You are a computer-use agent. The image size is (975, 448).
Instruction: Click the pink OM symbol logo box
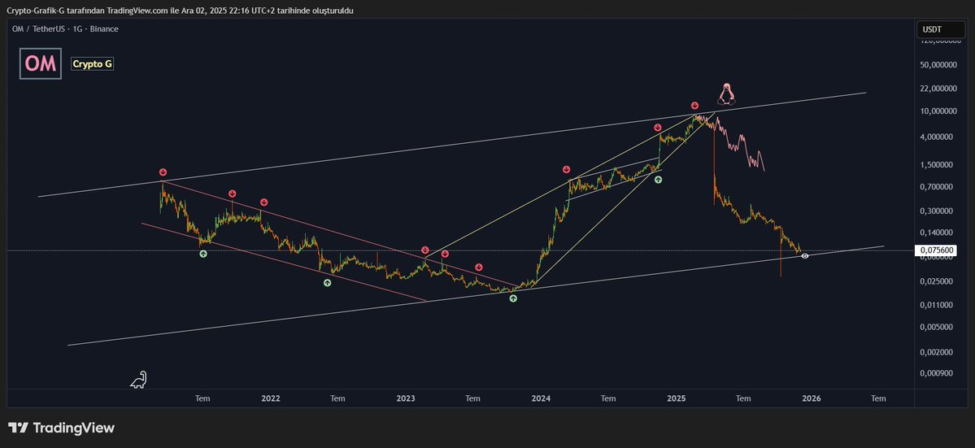click(x=41, y=63)
